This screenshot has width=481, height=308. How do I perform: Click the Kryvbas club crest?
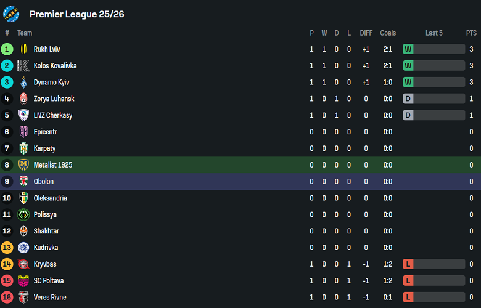tap(23, 264)
